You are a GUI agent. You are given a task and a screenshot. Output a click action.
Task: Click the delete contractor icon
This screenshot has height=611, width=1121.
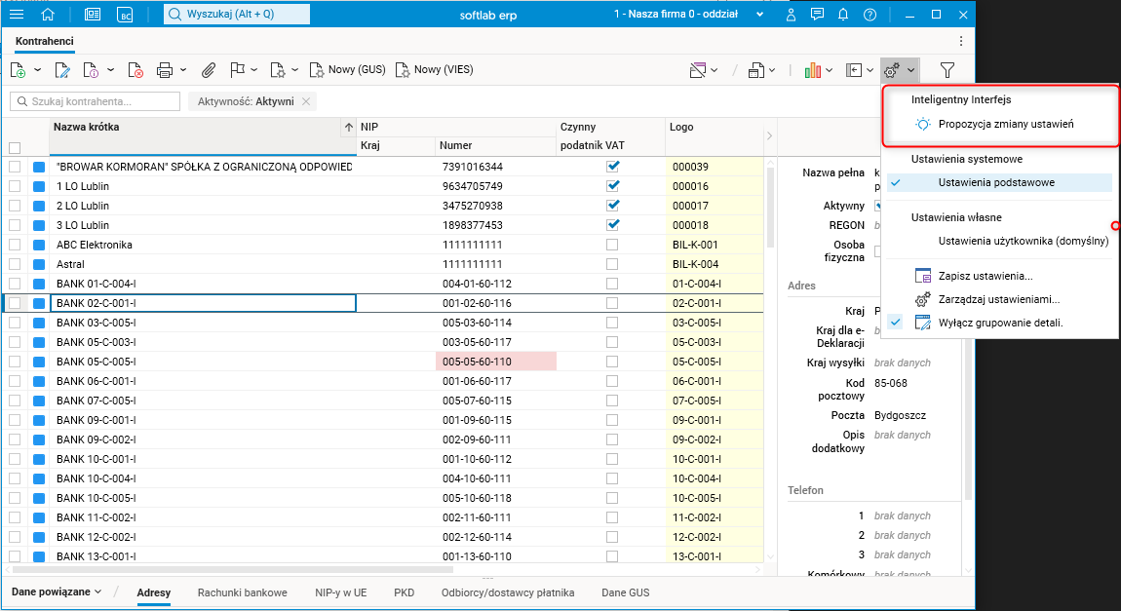[135, 70]
